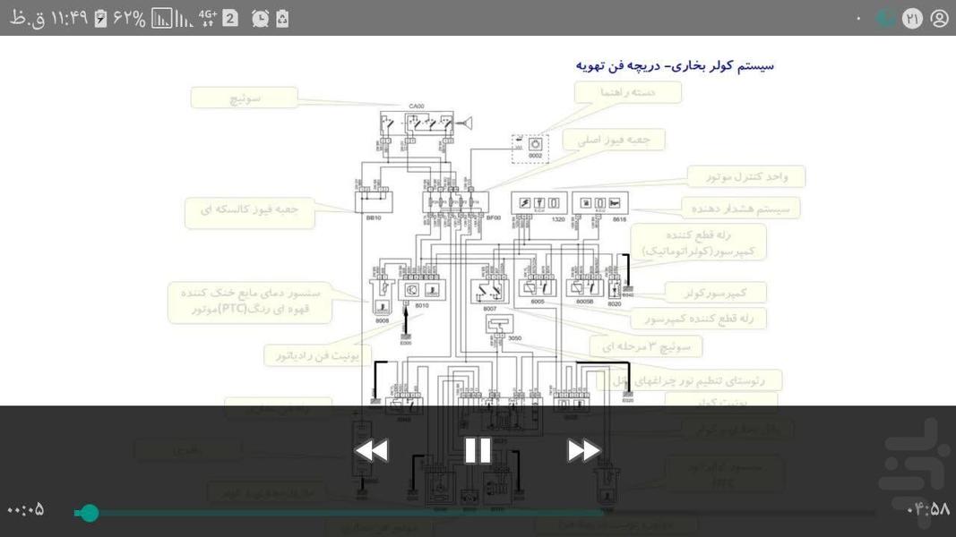The image size is (956, 537).
Task: Tap the battery charging status icon
Action: pos(101,18)
